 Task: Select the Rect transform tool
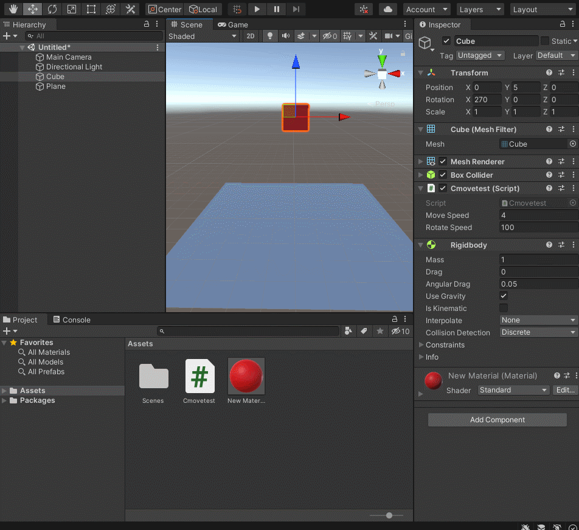point(91,9)
